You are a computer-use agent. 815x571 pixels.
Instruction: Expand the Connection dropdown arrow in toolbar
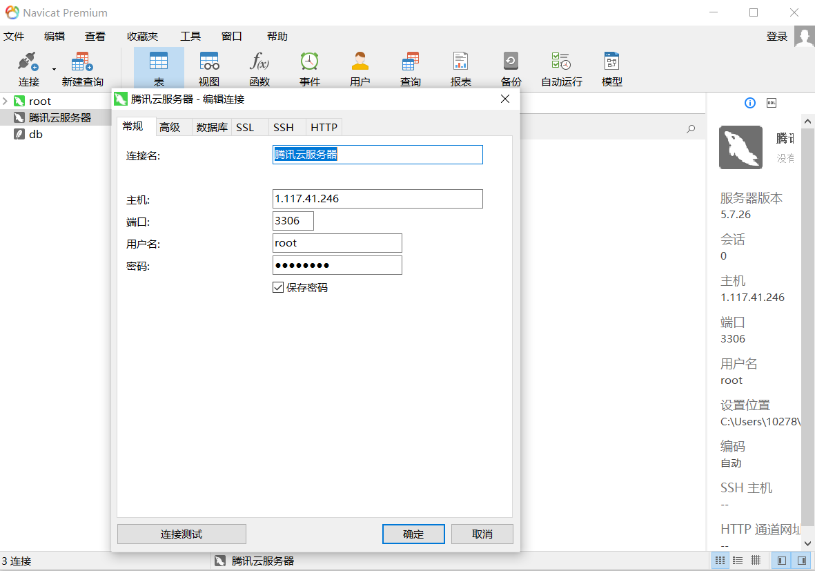point(54,69)
